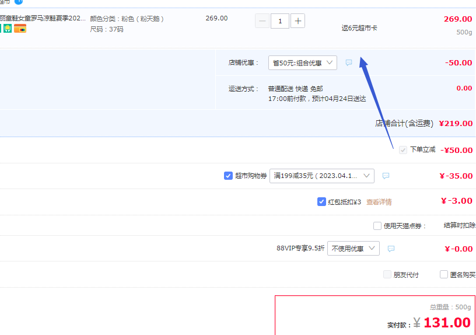This screenshot has height=335, width=476.
Task: Open the 店铺优惠 discount dropdown
Action: pos(303,63)
